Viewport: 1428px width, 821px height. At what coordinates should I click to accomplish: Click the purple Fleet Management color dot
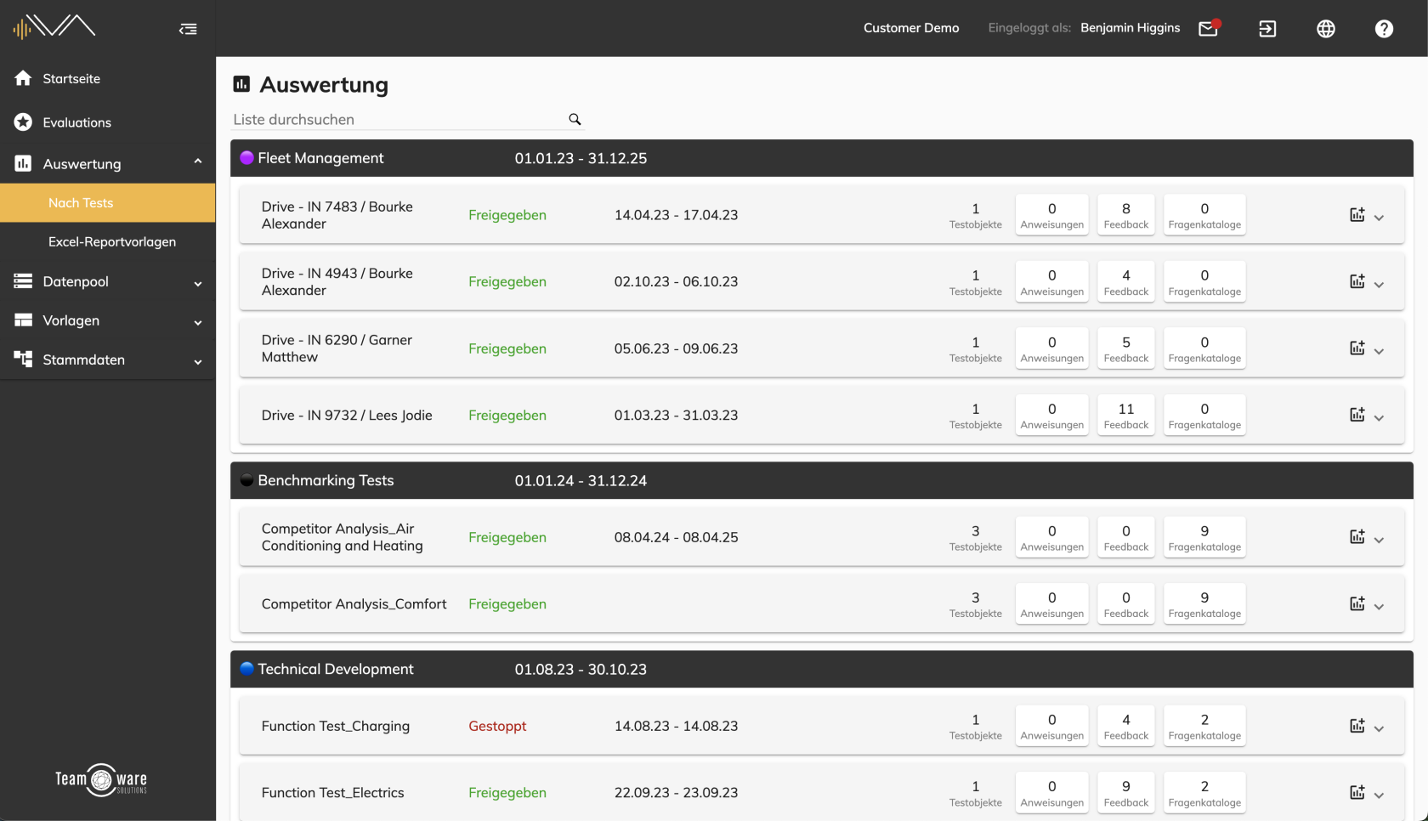coord(247,158)
